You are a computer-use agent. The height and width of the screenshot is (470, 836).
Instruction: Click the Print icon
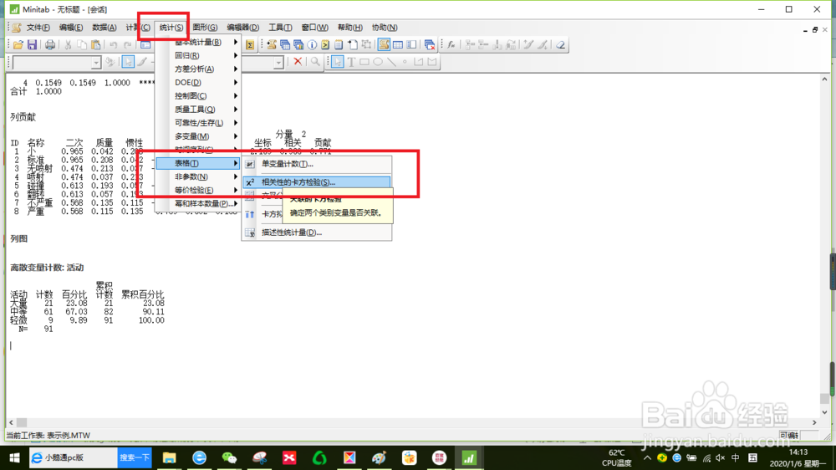tap(49, 45)
